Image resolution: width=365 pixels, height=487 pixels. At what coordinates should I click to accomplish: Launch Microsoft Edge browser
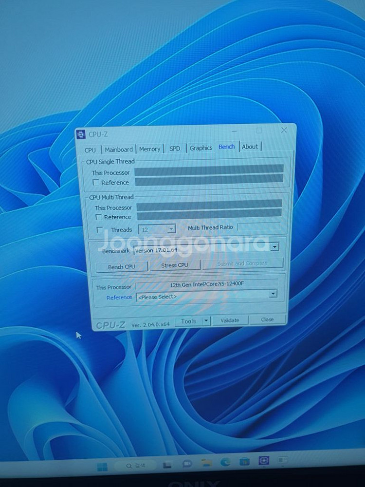point(225,462)
